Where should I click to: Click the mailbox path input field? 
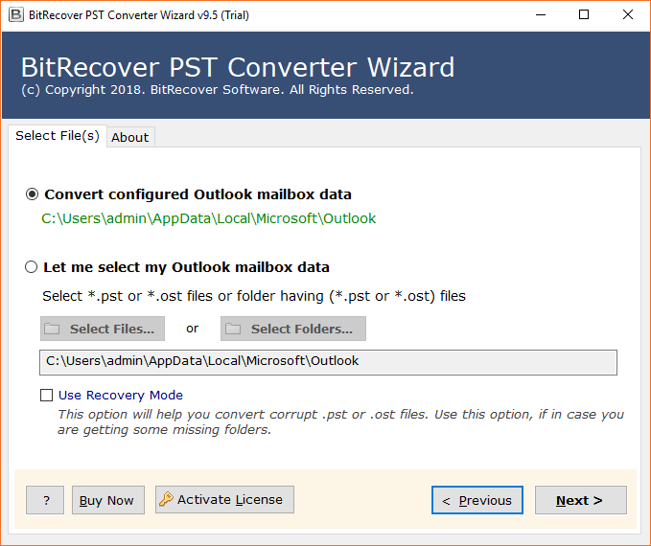329,362
